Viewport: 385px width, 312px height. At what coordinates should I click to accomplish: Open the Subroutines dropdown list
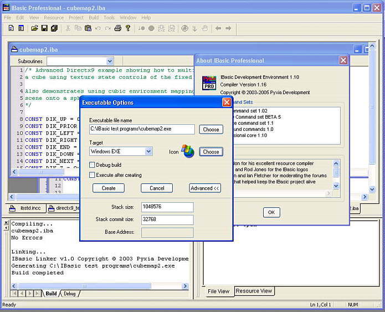pos(110,61)
